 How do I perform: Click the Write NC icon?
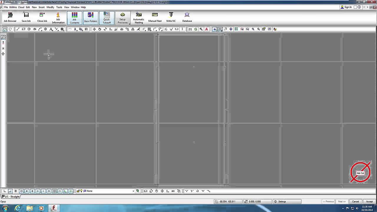(171, 18)
